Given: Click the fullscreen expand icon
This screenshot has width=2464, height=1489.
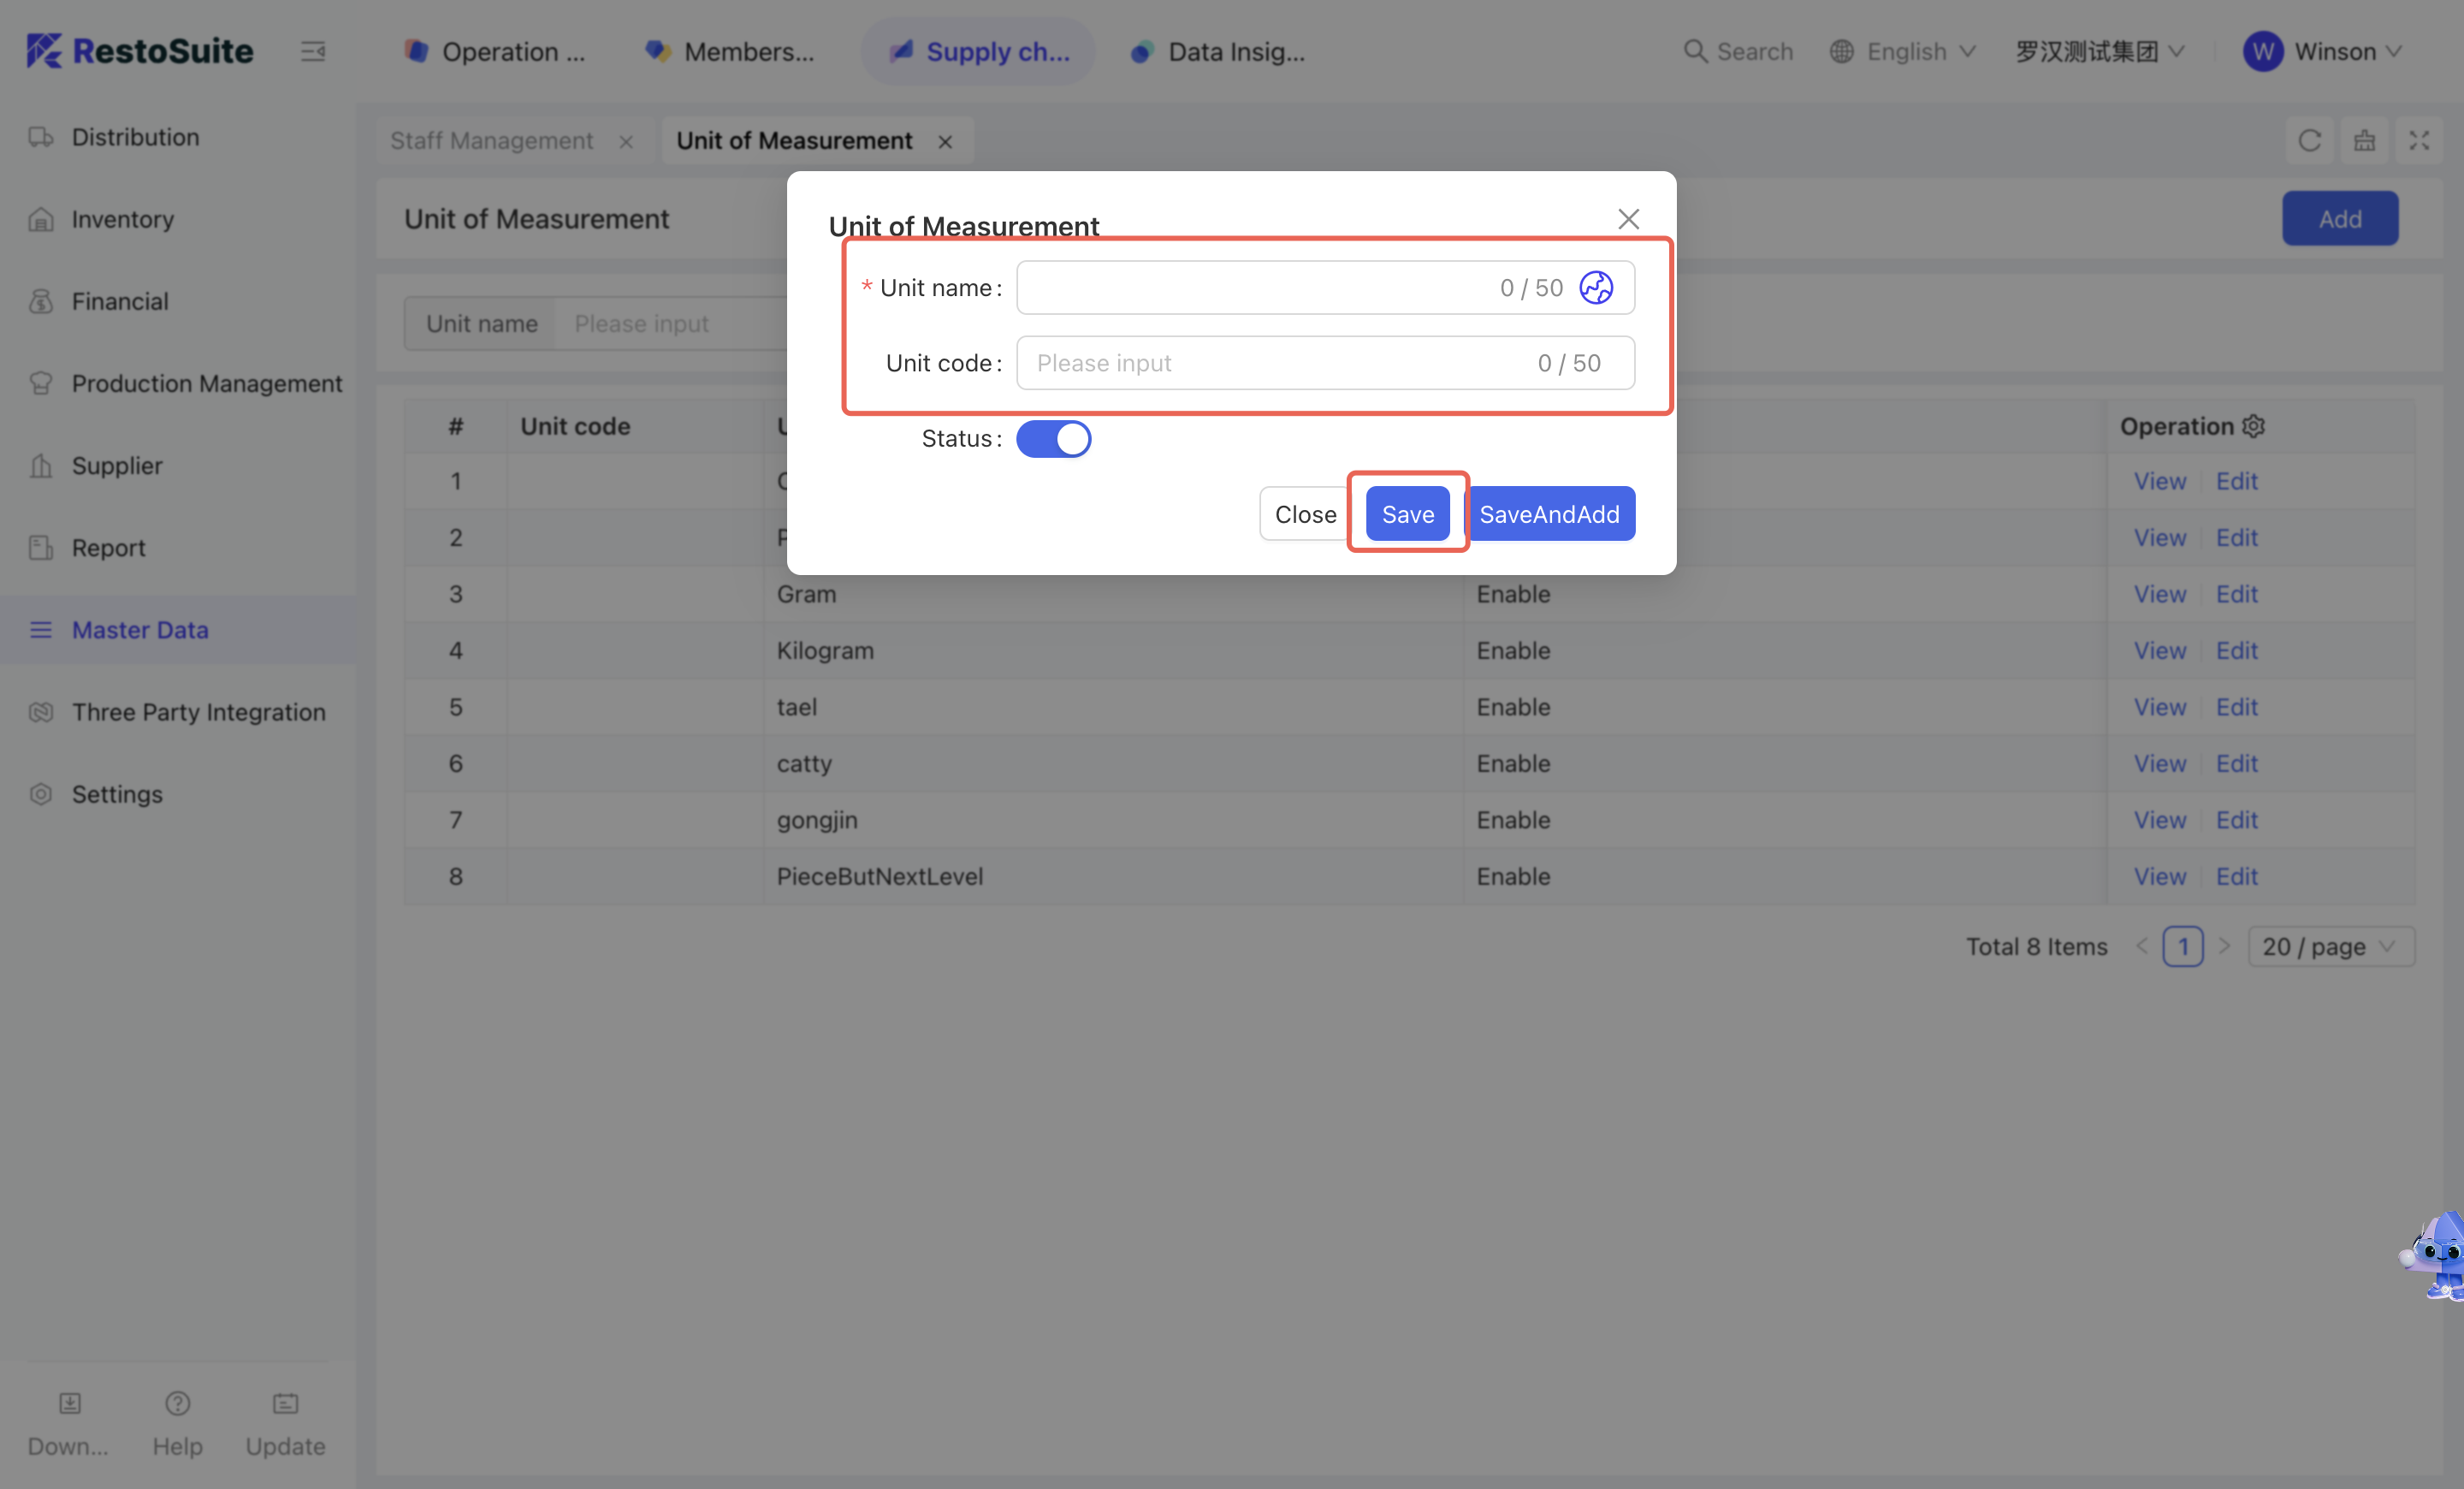Looking at the screenshot, I should (2418, 141).
